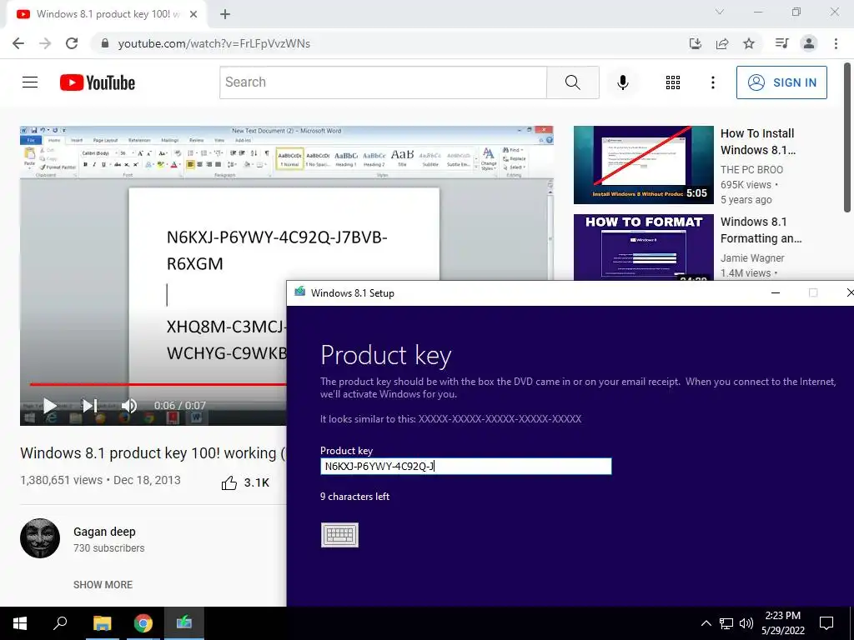Mute the video volume icon
The width and height of the screenshot is (854, 640).
(129, 406)
